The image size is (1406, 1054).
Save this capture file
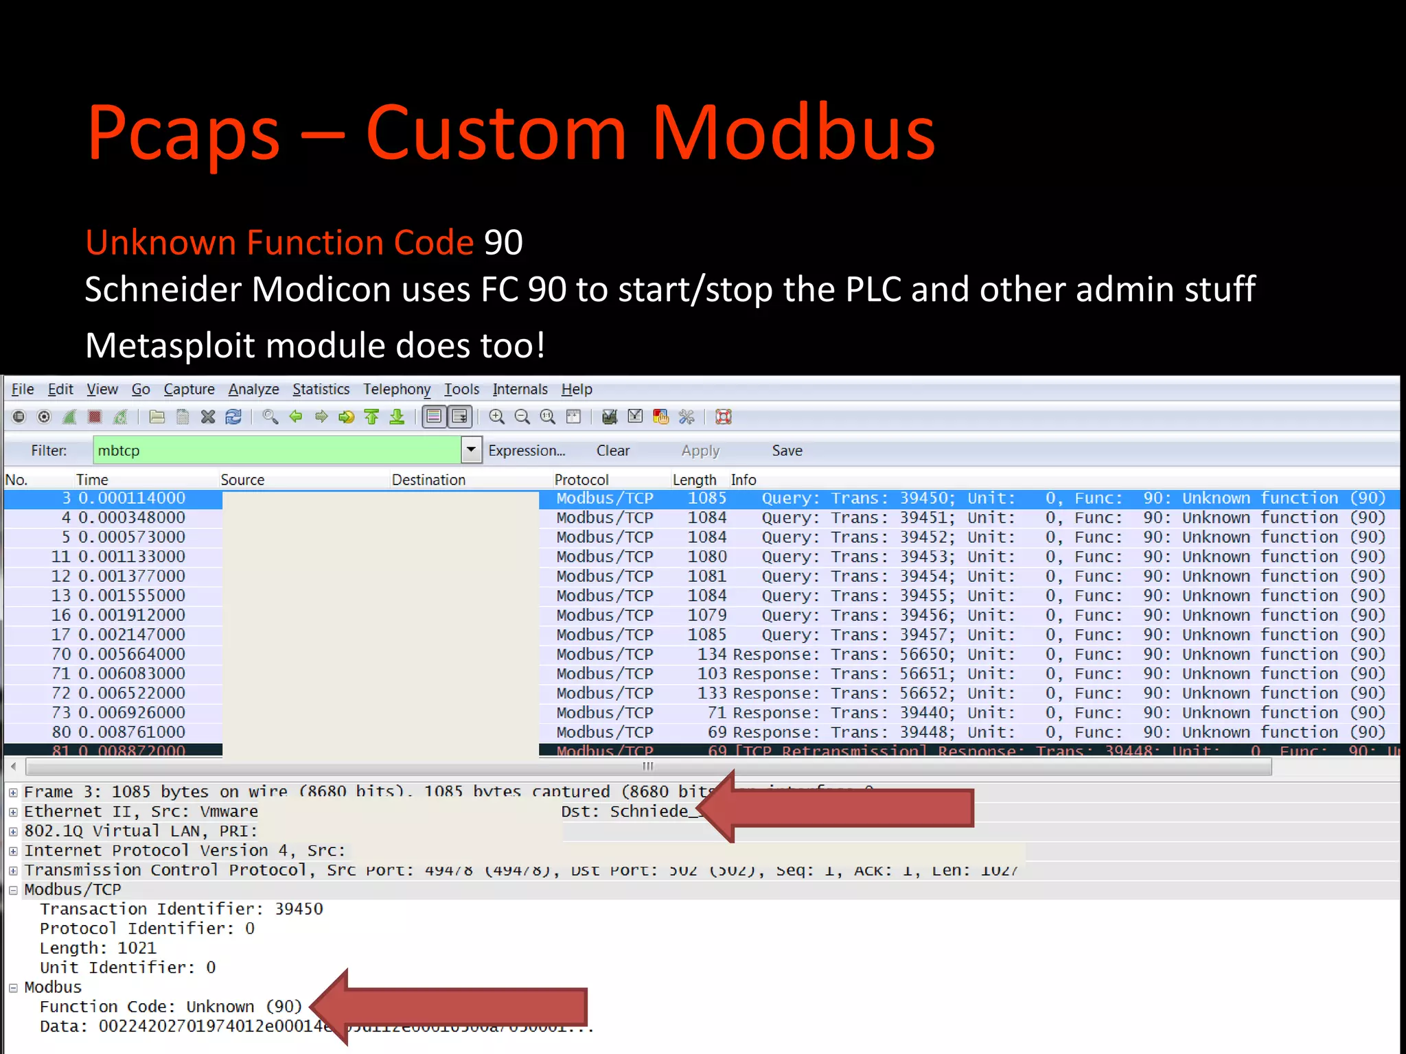click(183, 417)
